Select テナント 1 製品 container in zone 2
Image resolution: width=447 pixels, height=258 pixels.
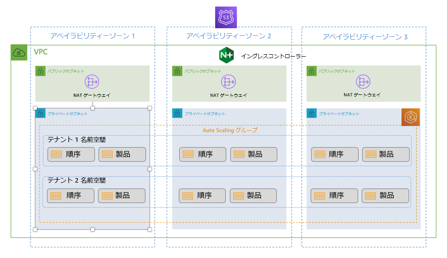point(254,154)
